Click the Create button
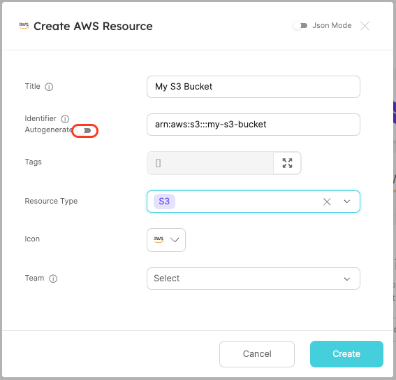This screenshot has width=396, height=380. [x=346, y=354]
